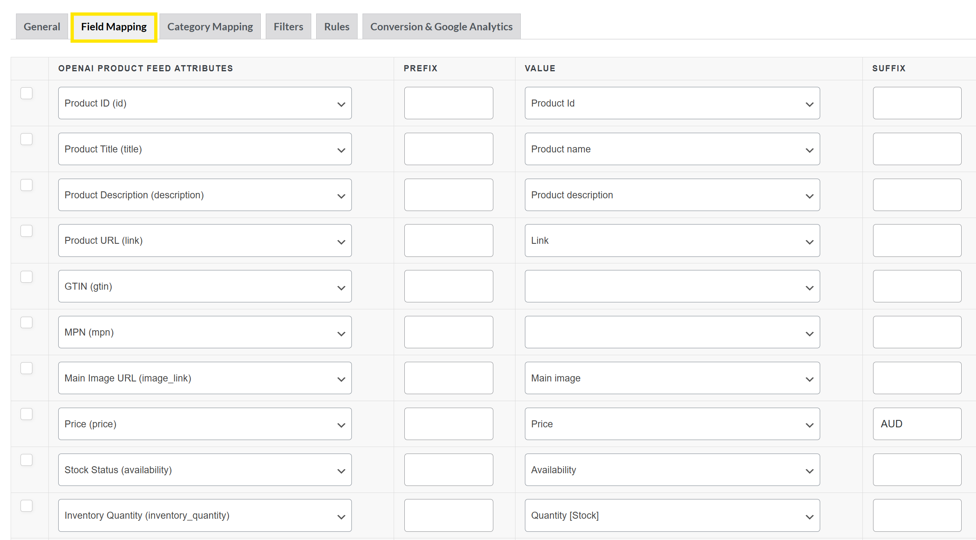Check the Price row checkbox
976x540 pixels.
[x=27, y=414]
